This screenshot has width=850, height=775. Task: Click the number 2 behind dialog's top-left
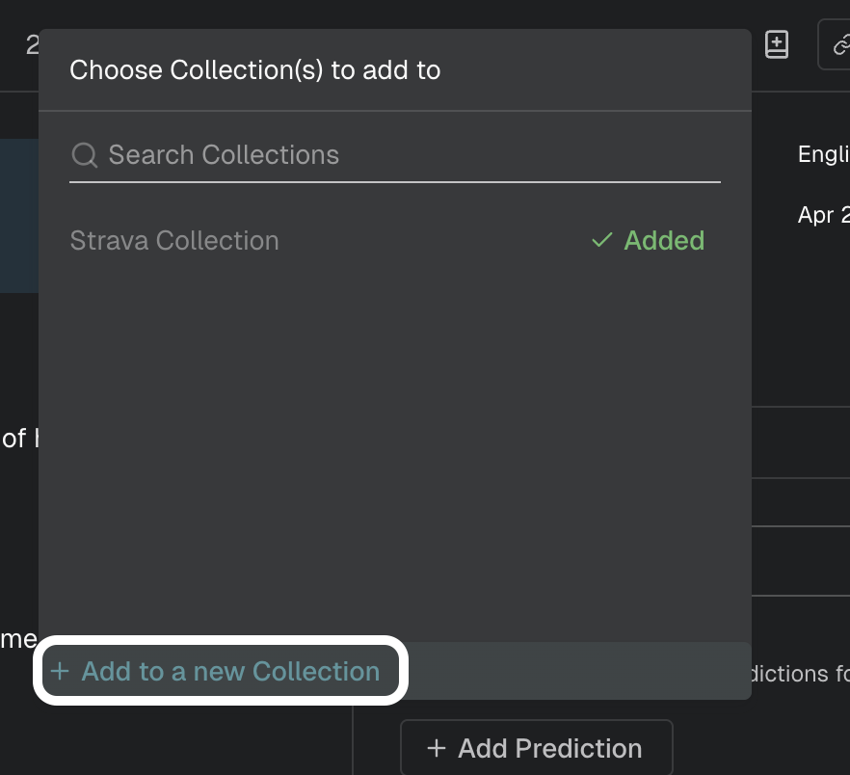coord(32,45)
